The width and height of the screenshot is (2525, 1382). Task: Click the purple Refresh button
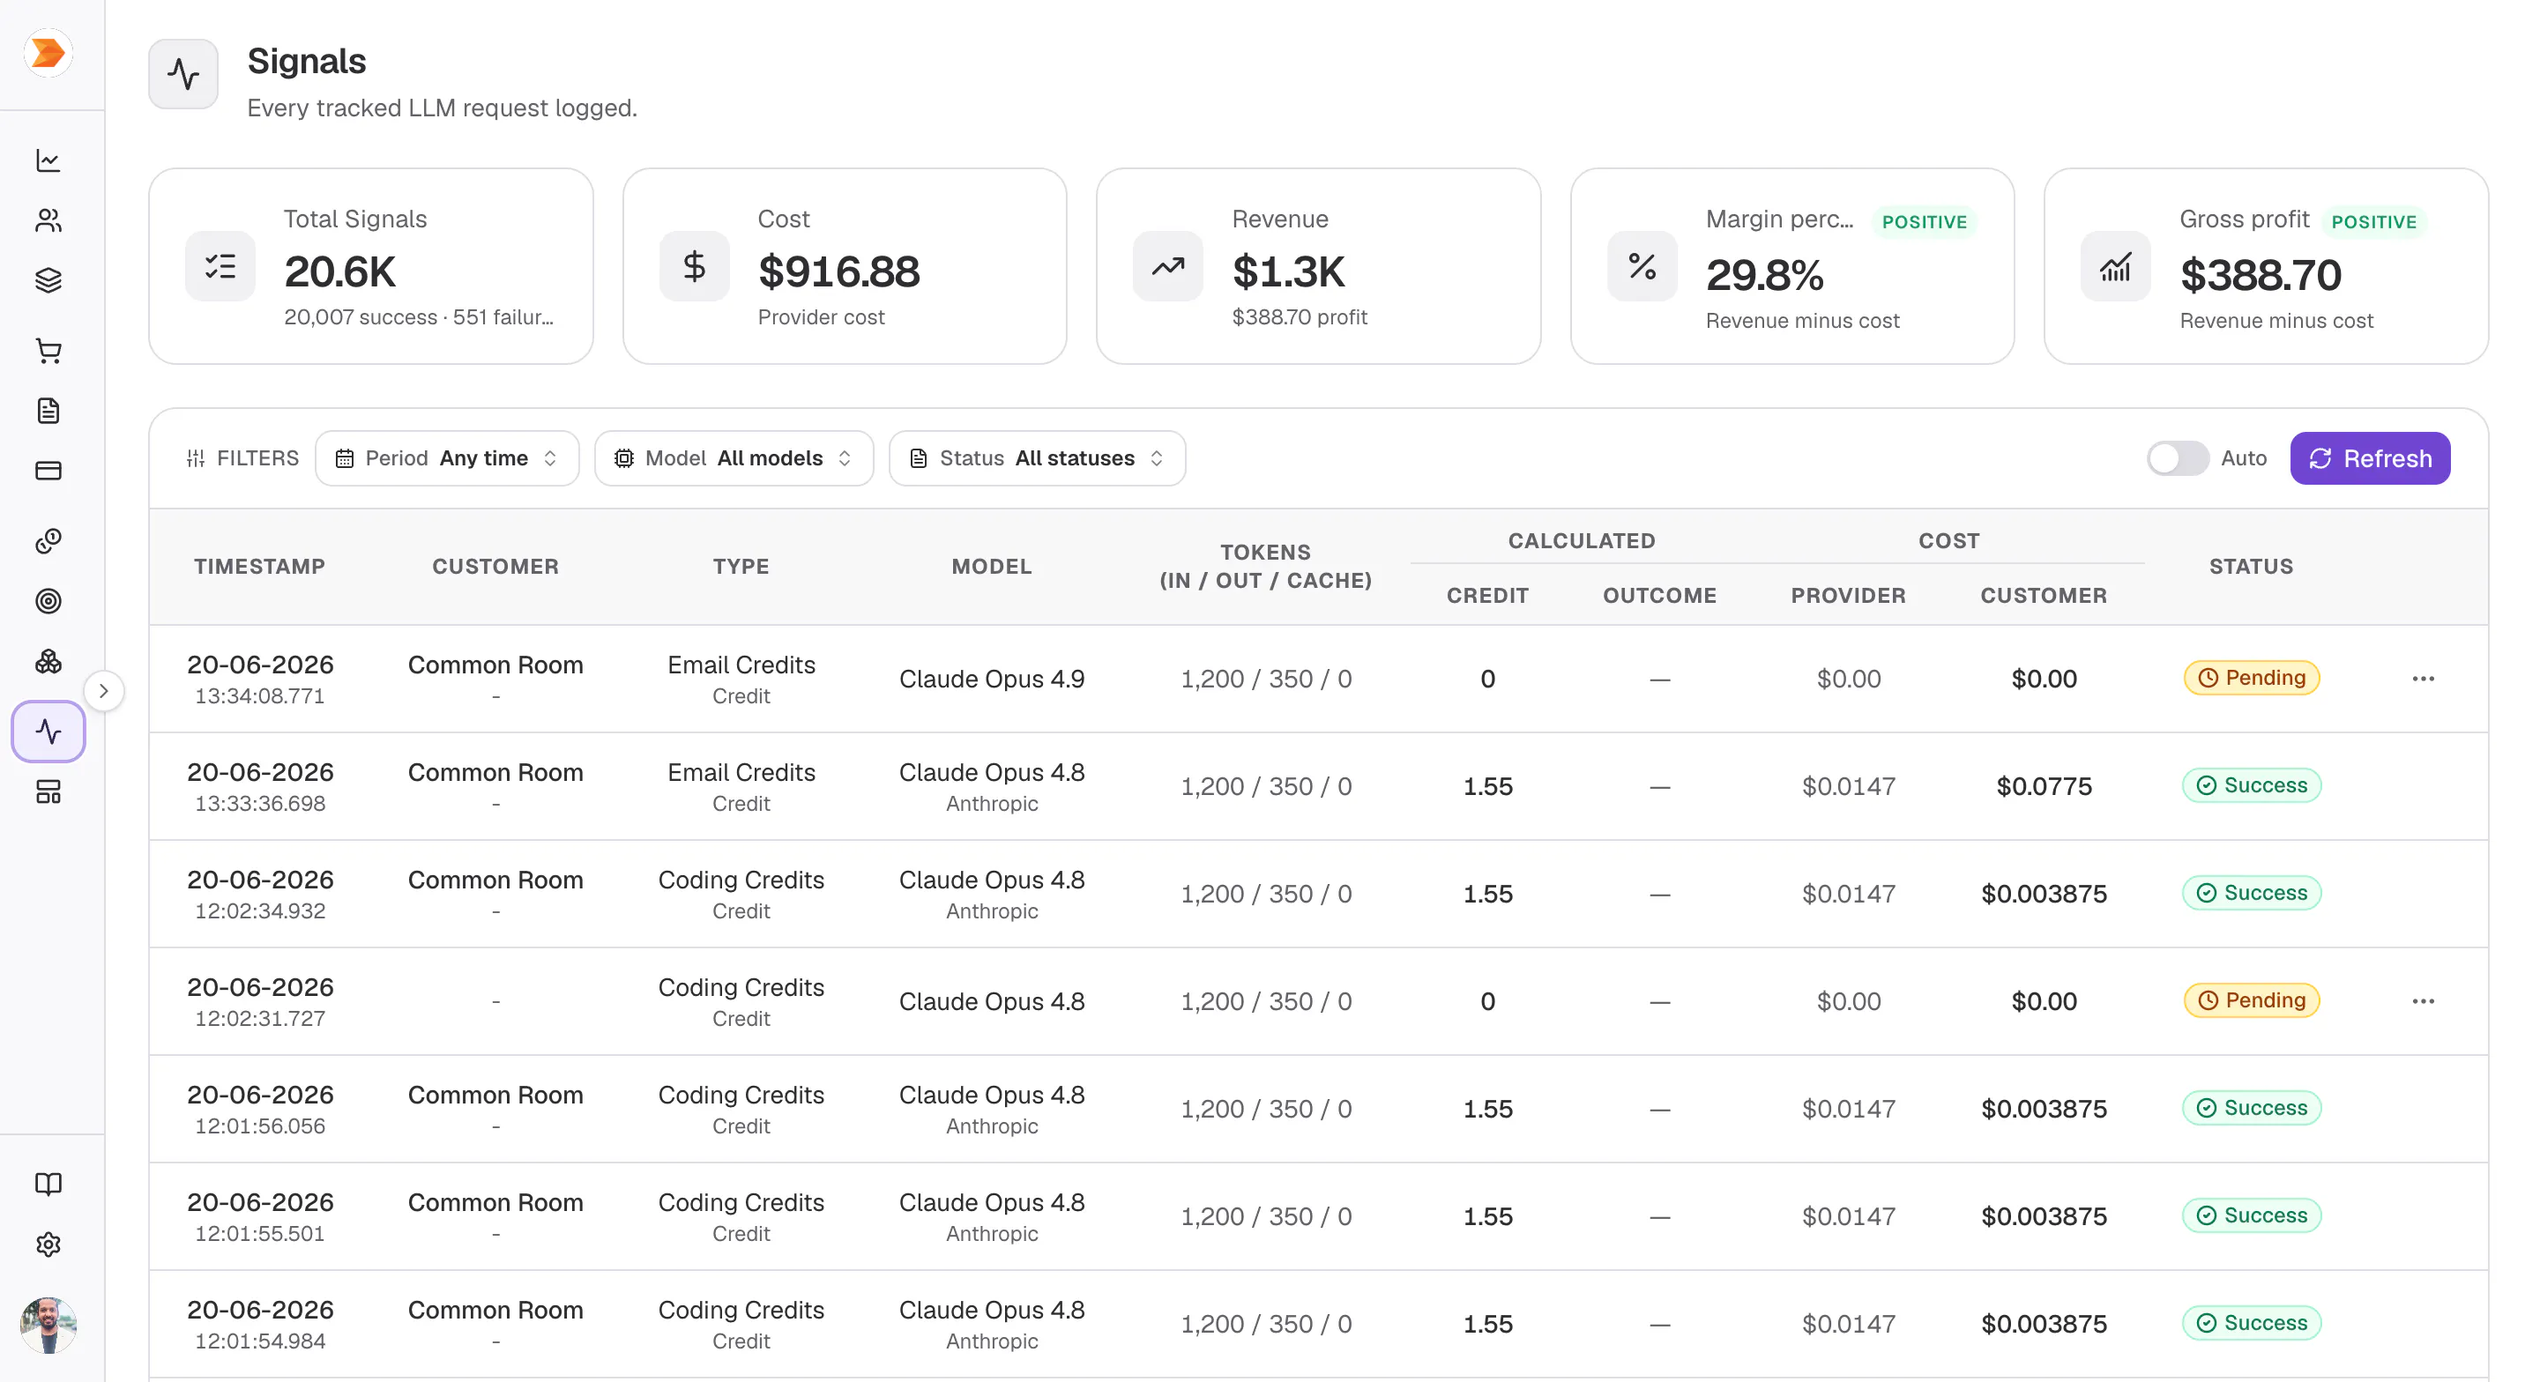(x=2370, y=457)
